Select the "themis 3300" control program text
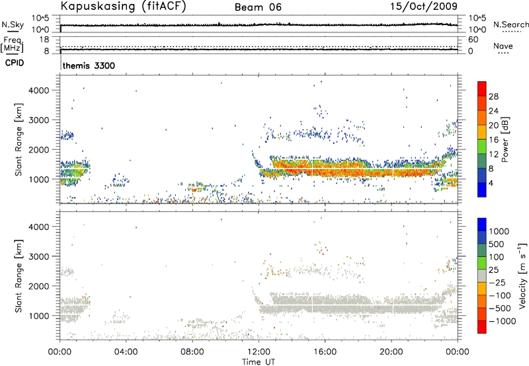 point(89,65)
